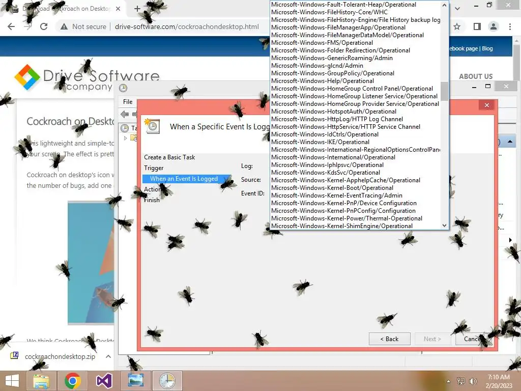The image size is (521, 391).
Task: Select Microsoft-Windows-KdsSvc/Operational entry
Action: pos(356,173)
